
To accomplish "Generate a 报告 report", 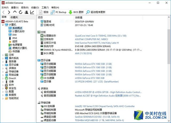I will pos(44,12).
